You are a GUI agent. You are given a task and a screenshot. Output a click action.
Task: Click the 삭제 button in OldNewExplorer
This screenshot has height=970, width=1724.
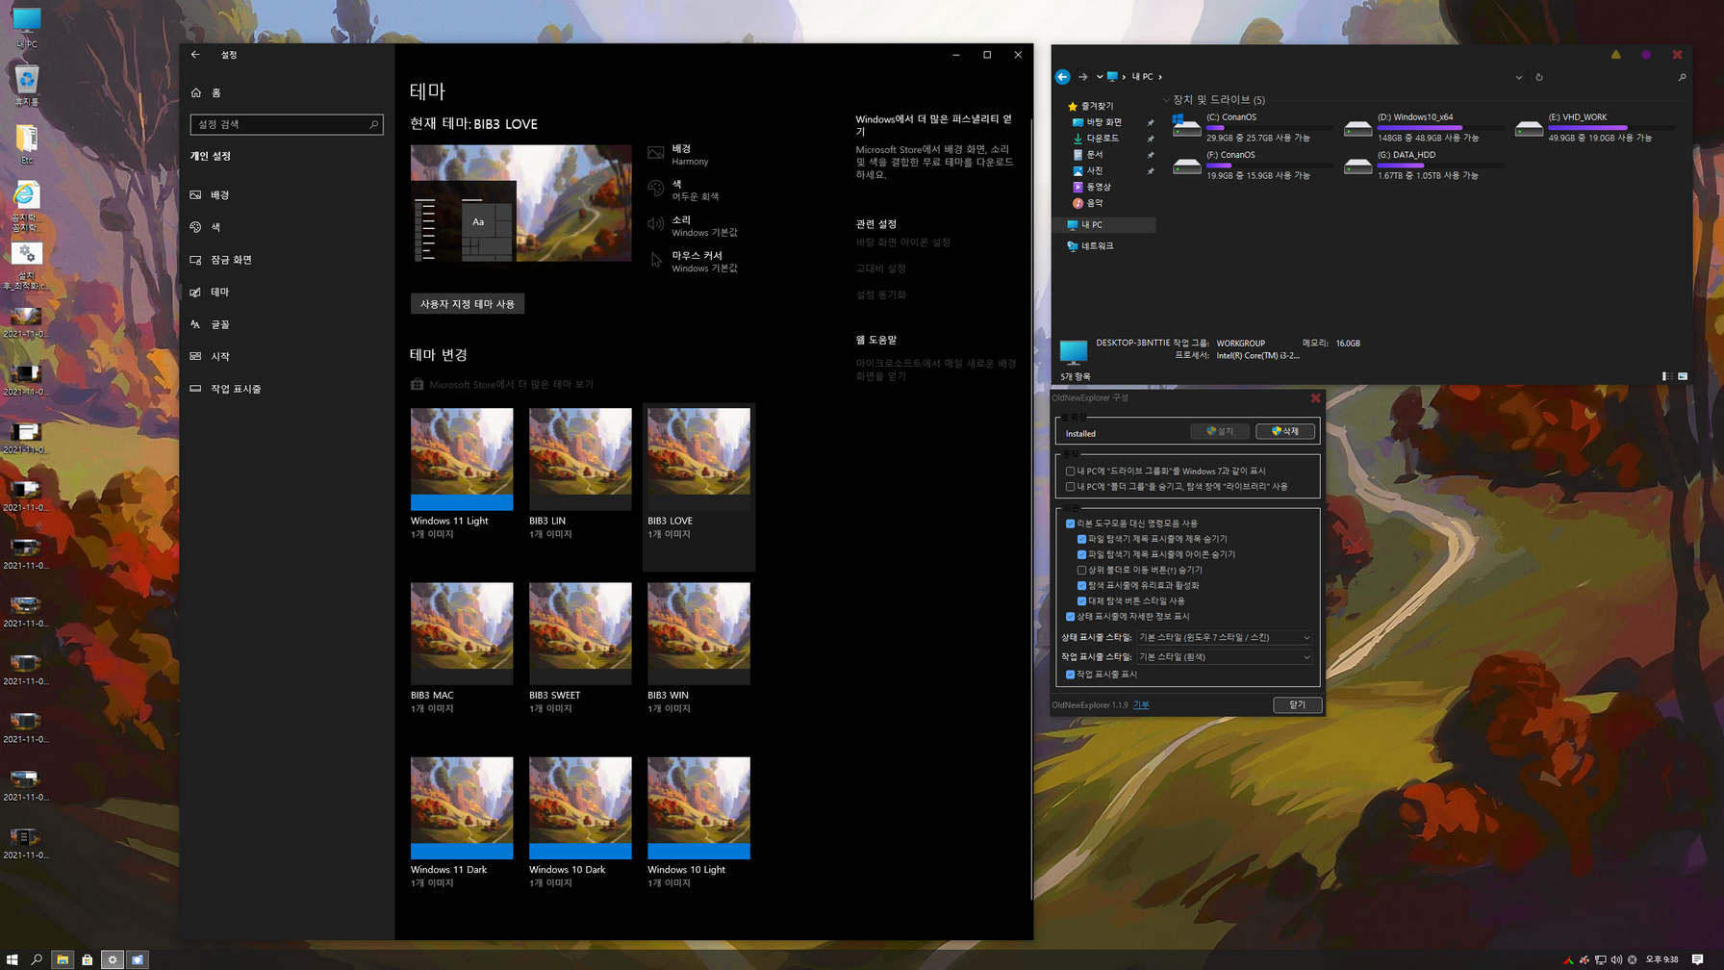tap(1285, 431)
